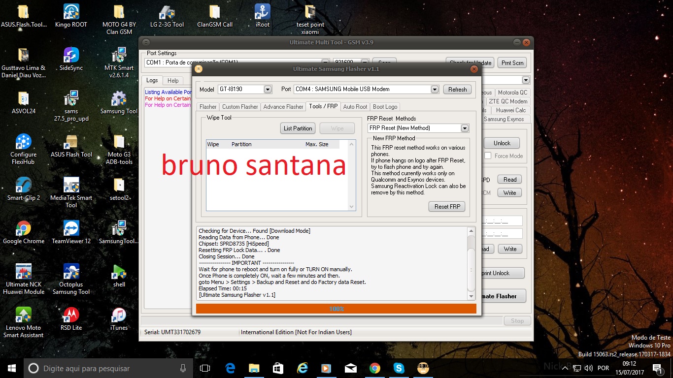Click the Read button beside SPD
Viewport: 673px width, 378px height.
click(510, 180)
